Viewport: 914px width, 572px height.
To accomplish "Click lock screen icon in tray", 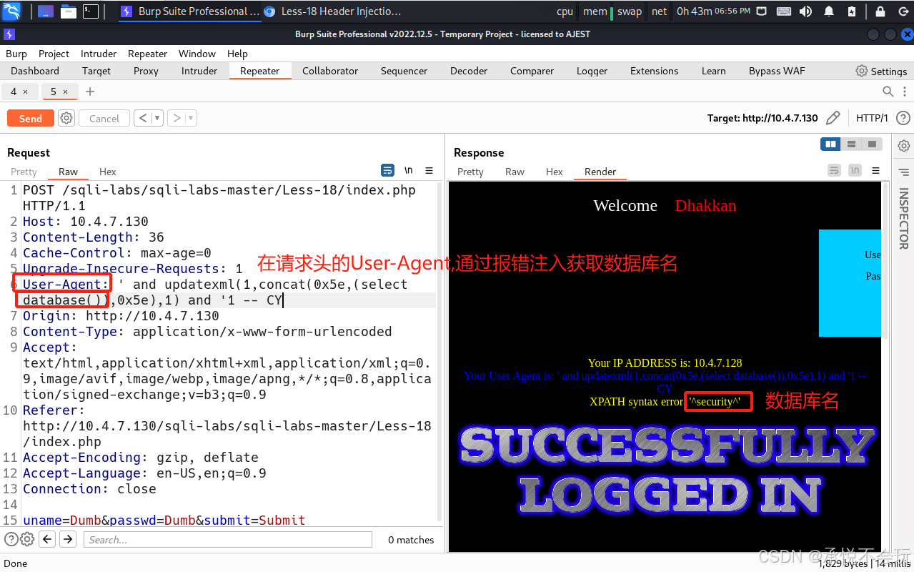I will click(x=881, y=11).
